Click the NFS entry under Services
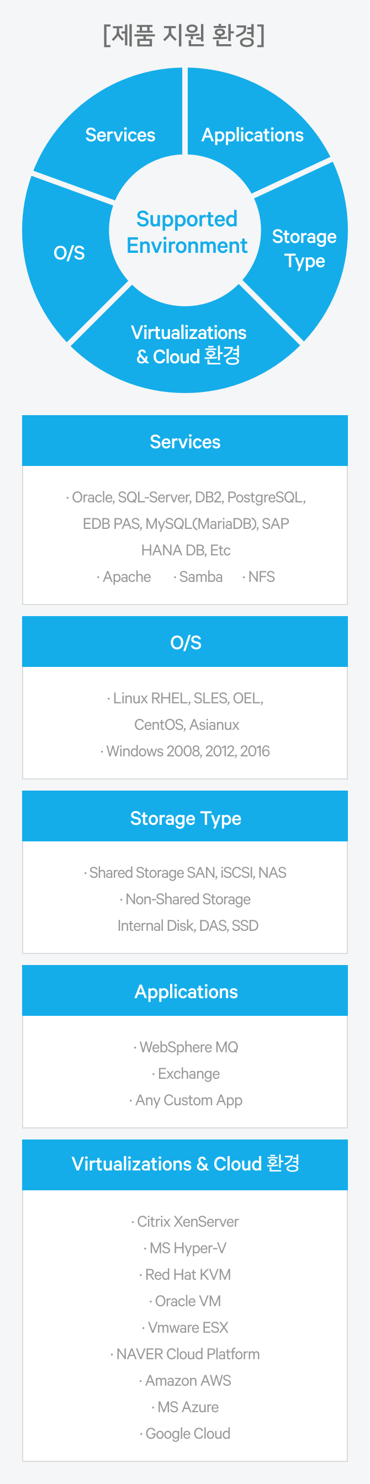 261,577
